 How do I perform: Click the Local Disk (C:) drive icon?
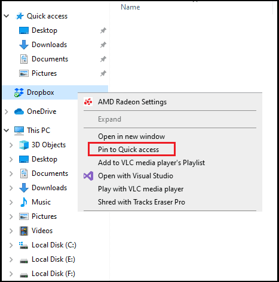[x=24, y=245]
